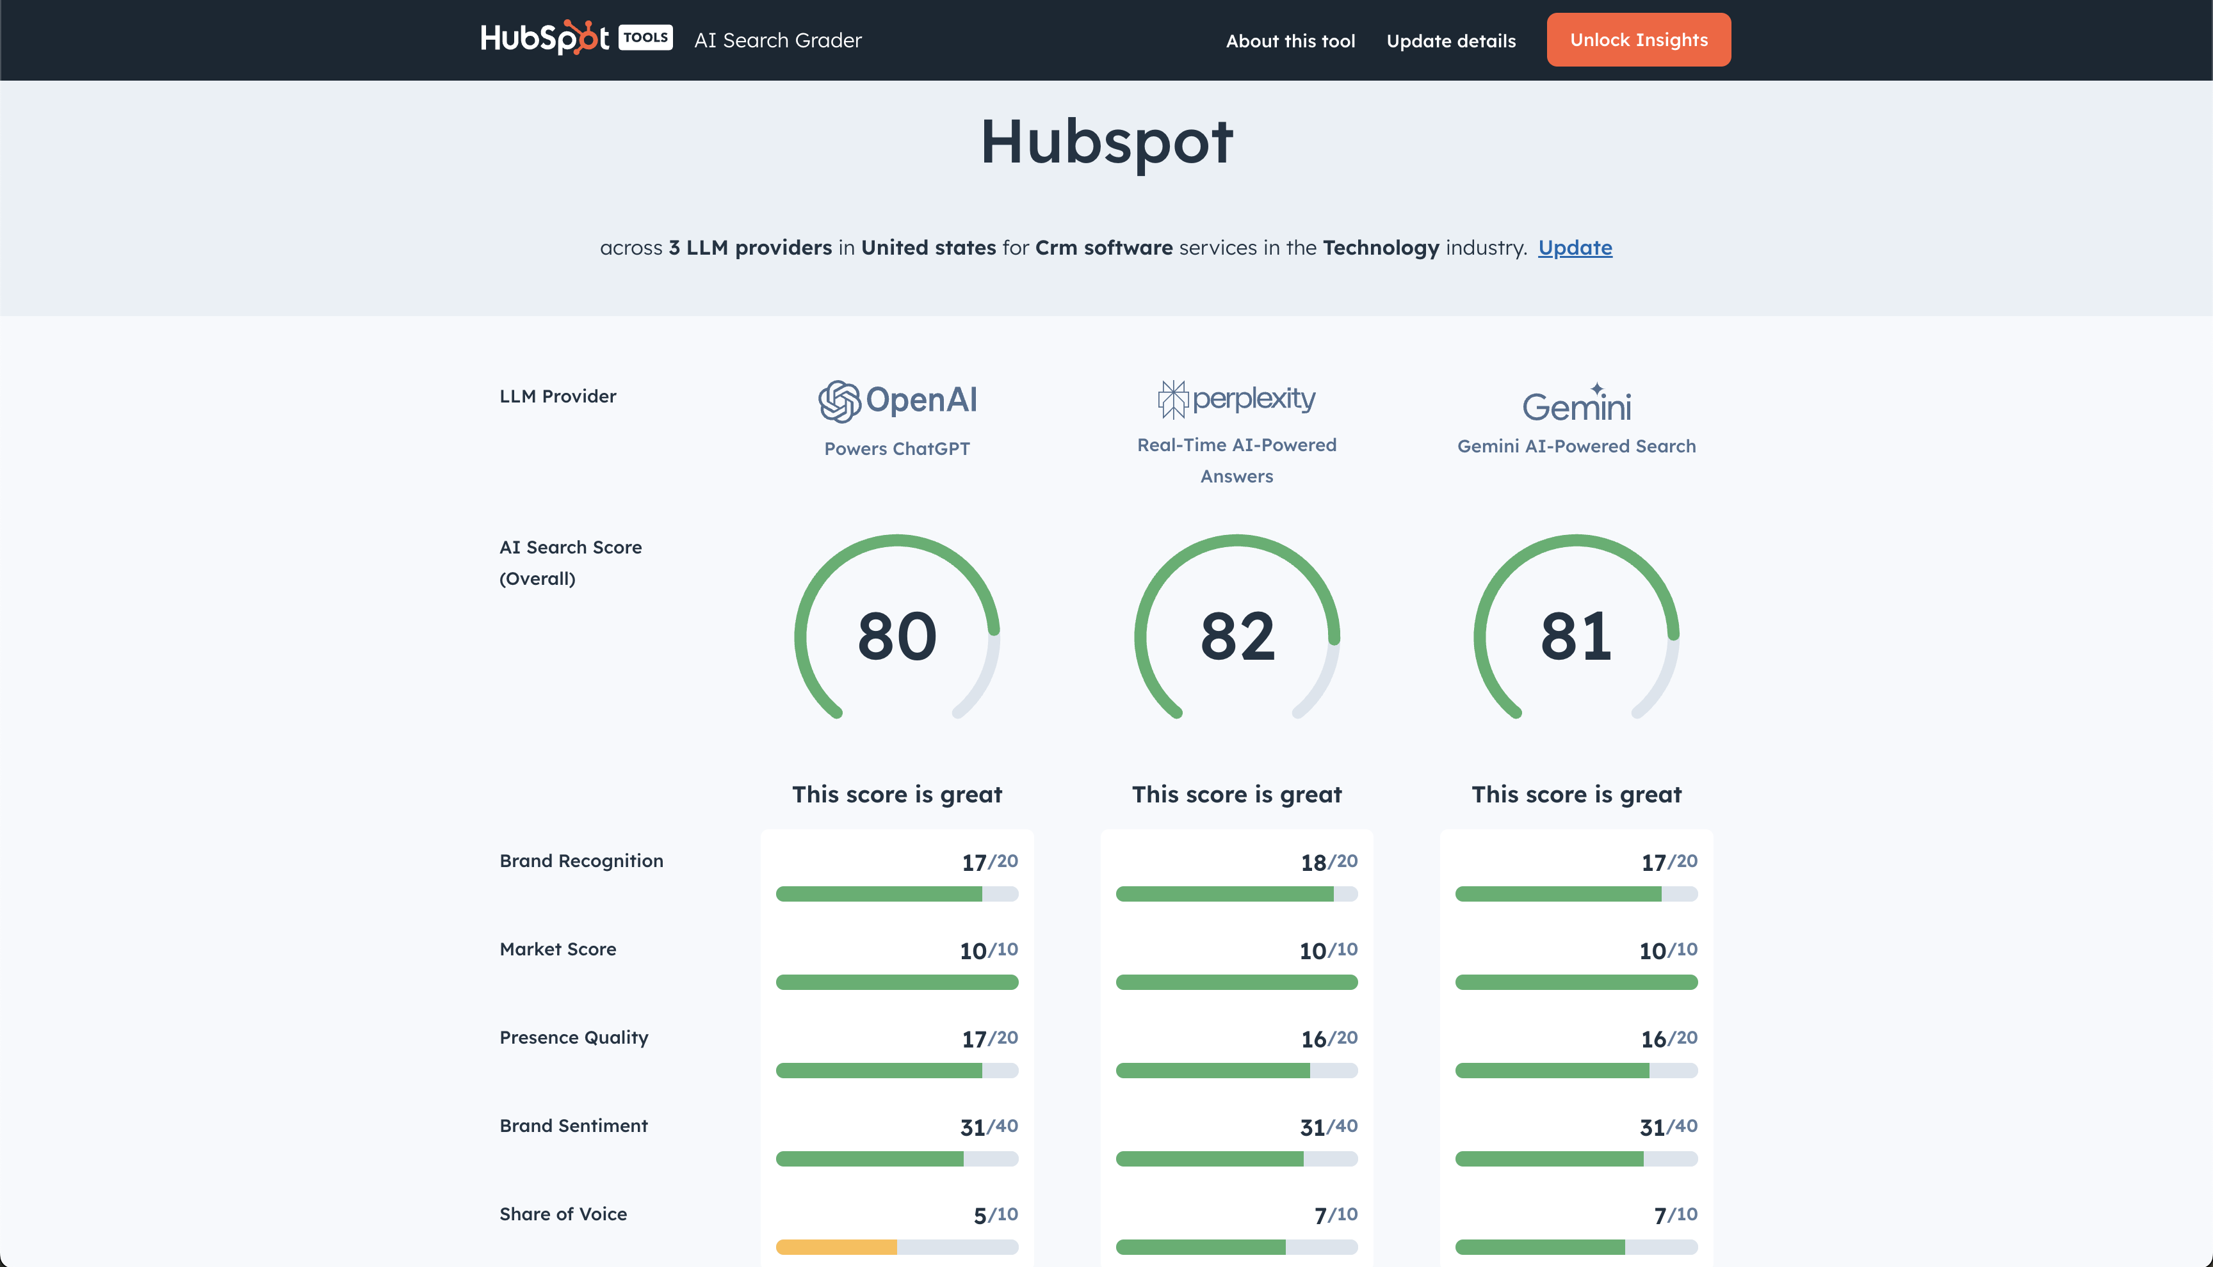Viewport: 2213px width, 1267px height.
Task: Click the Perplexity 18/20 Brand Recognition value
Action: 1329,863
